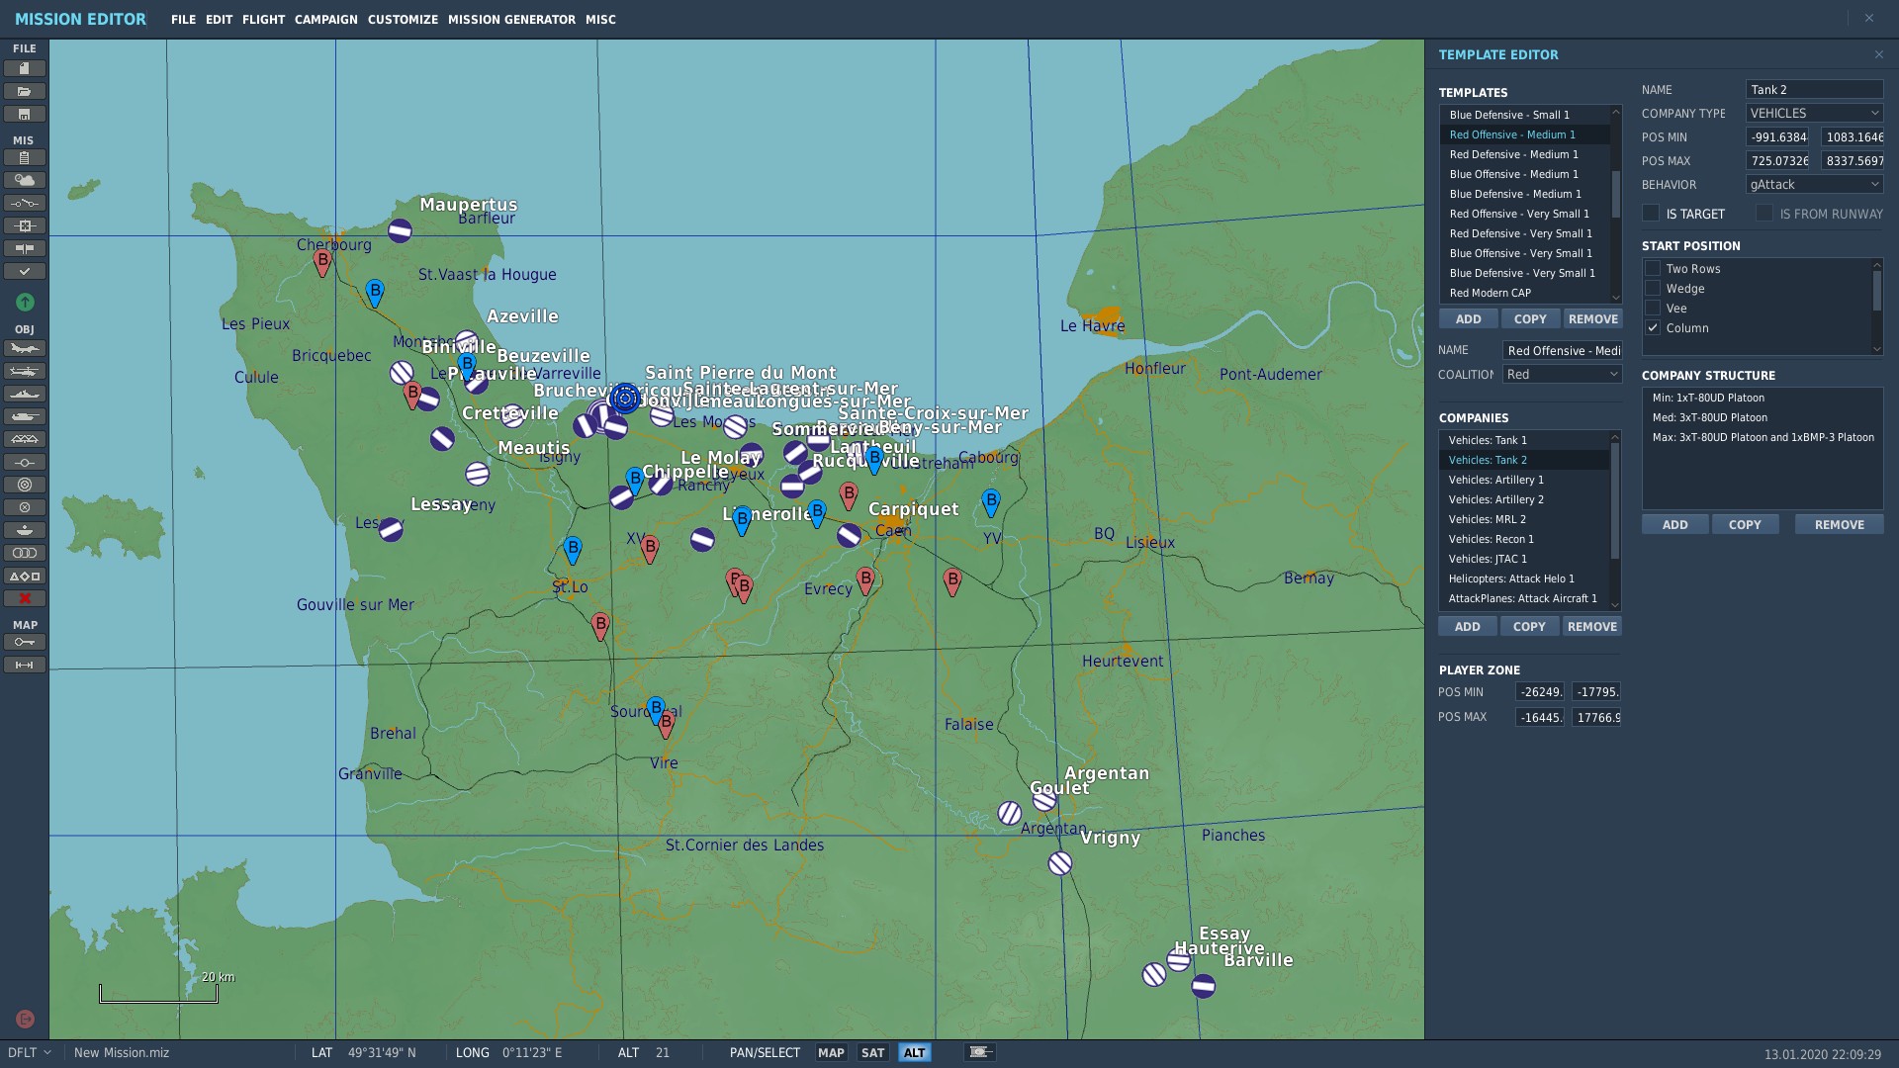
Task: Click the templates REMOVE button
Action: (1593, 318)
